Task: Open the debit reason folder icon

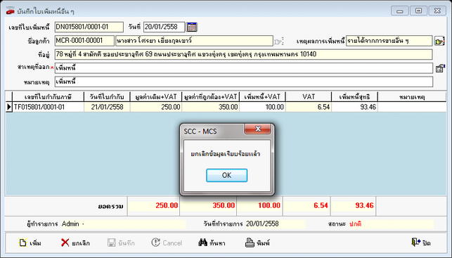Action: 439,41
